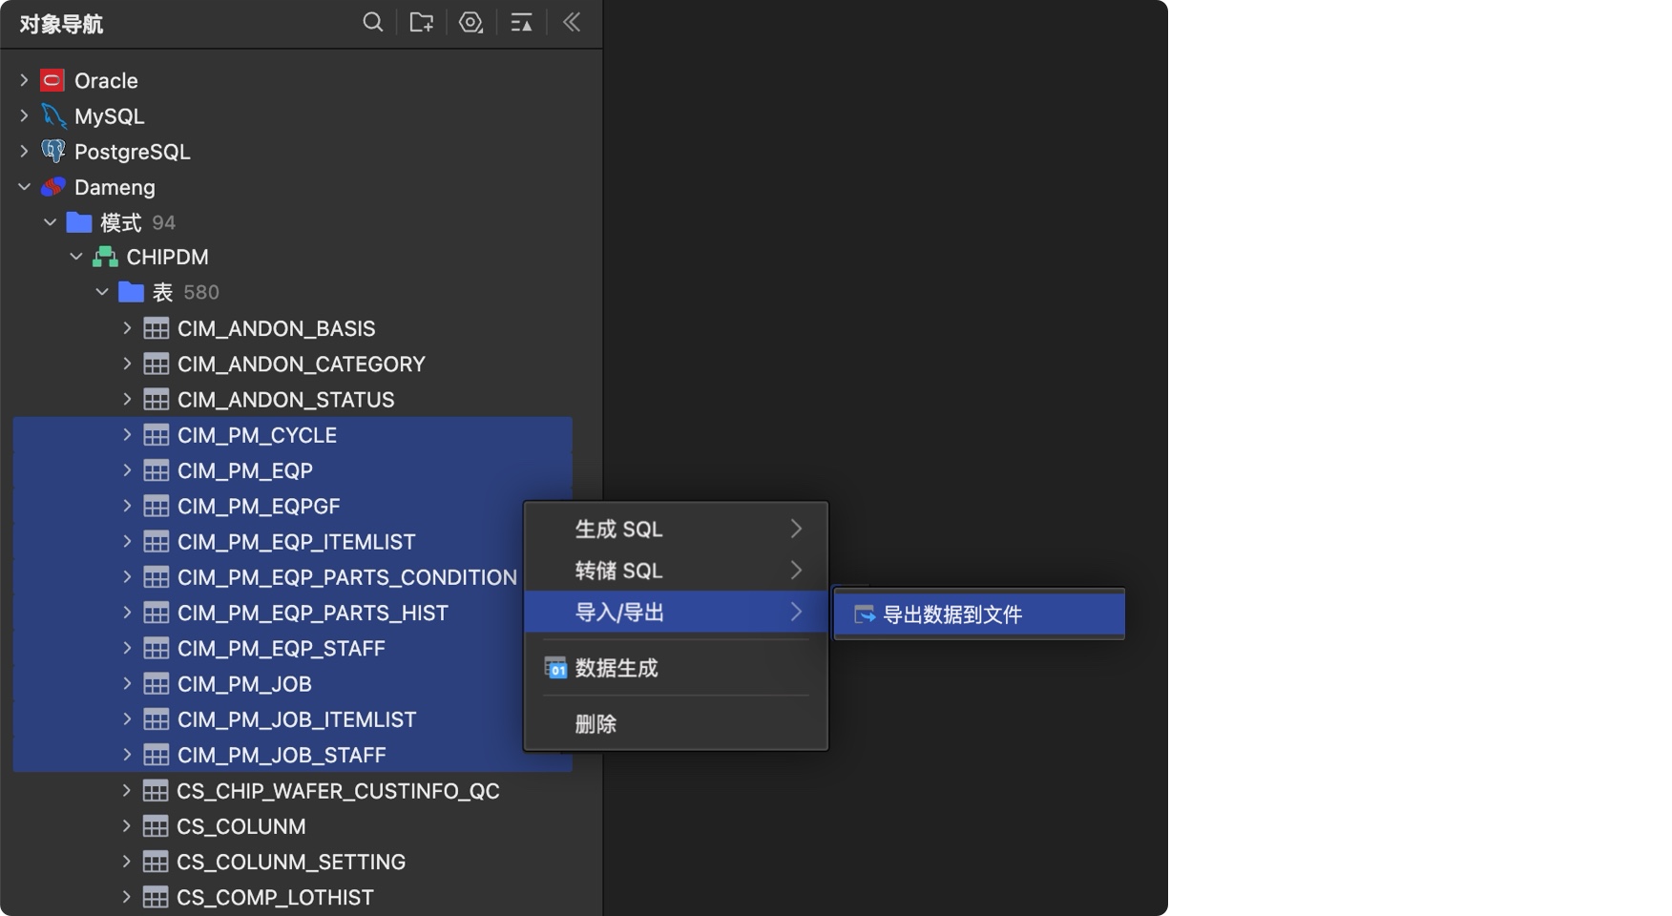Click table icon of CS_COLUNM_SETTING
Viewport: 1672px width, 916px height.
(x=156, y=862)
